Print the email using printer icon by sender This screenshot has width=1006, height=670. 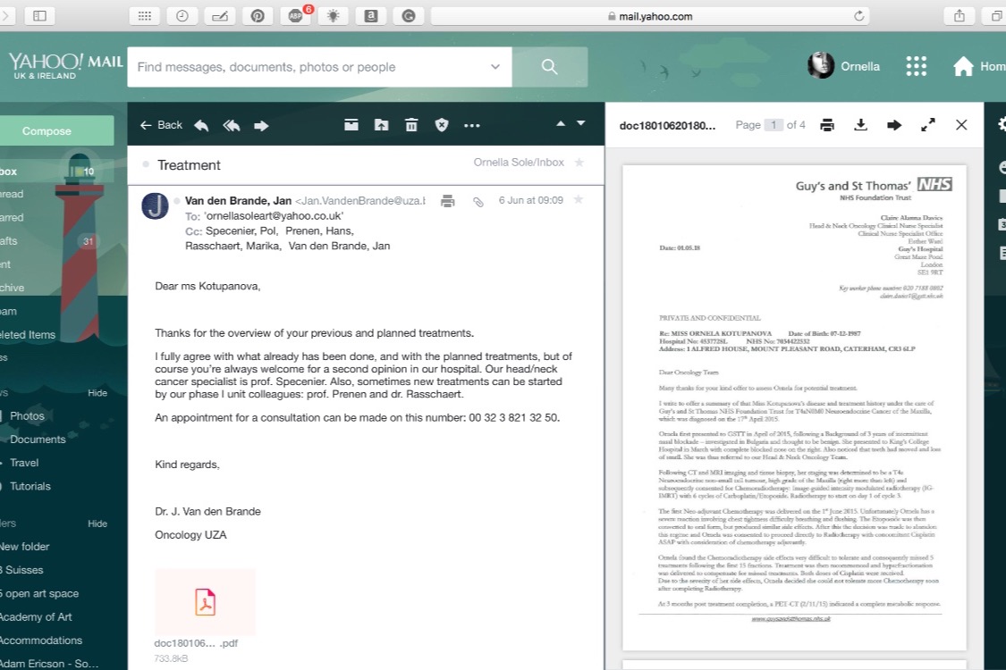[x=448, y=201]
